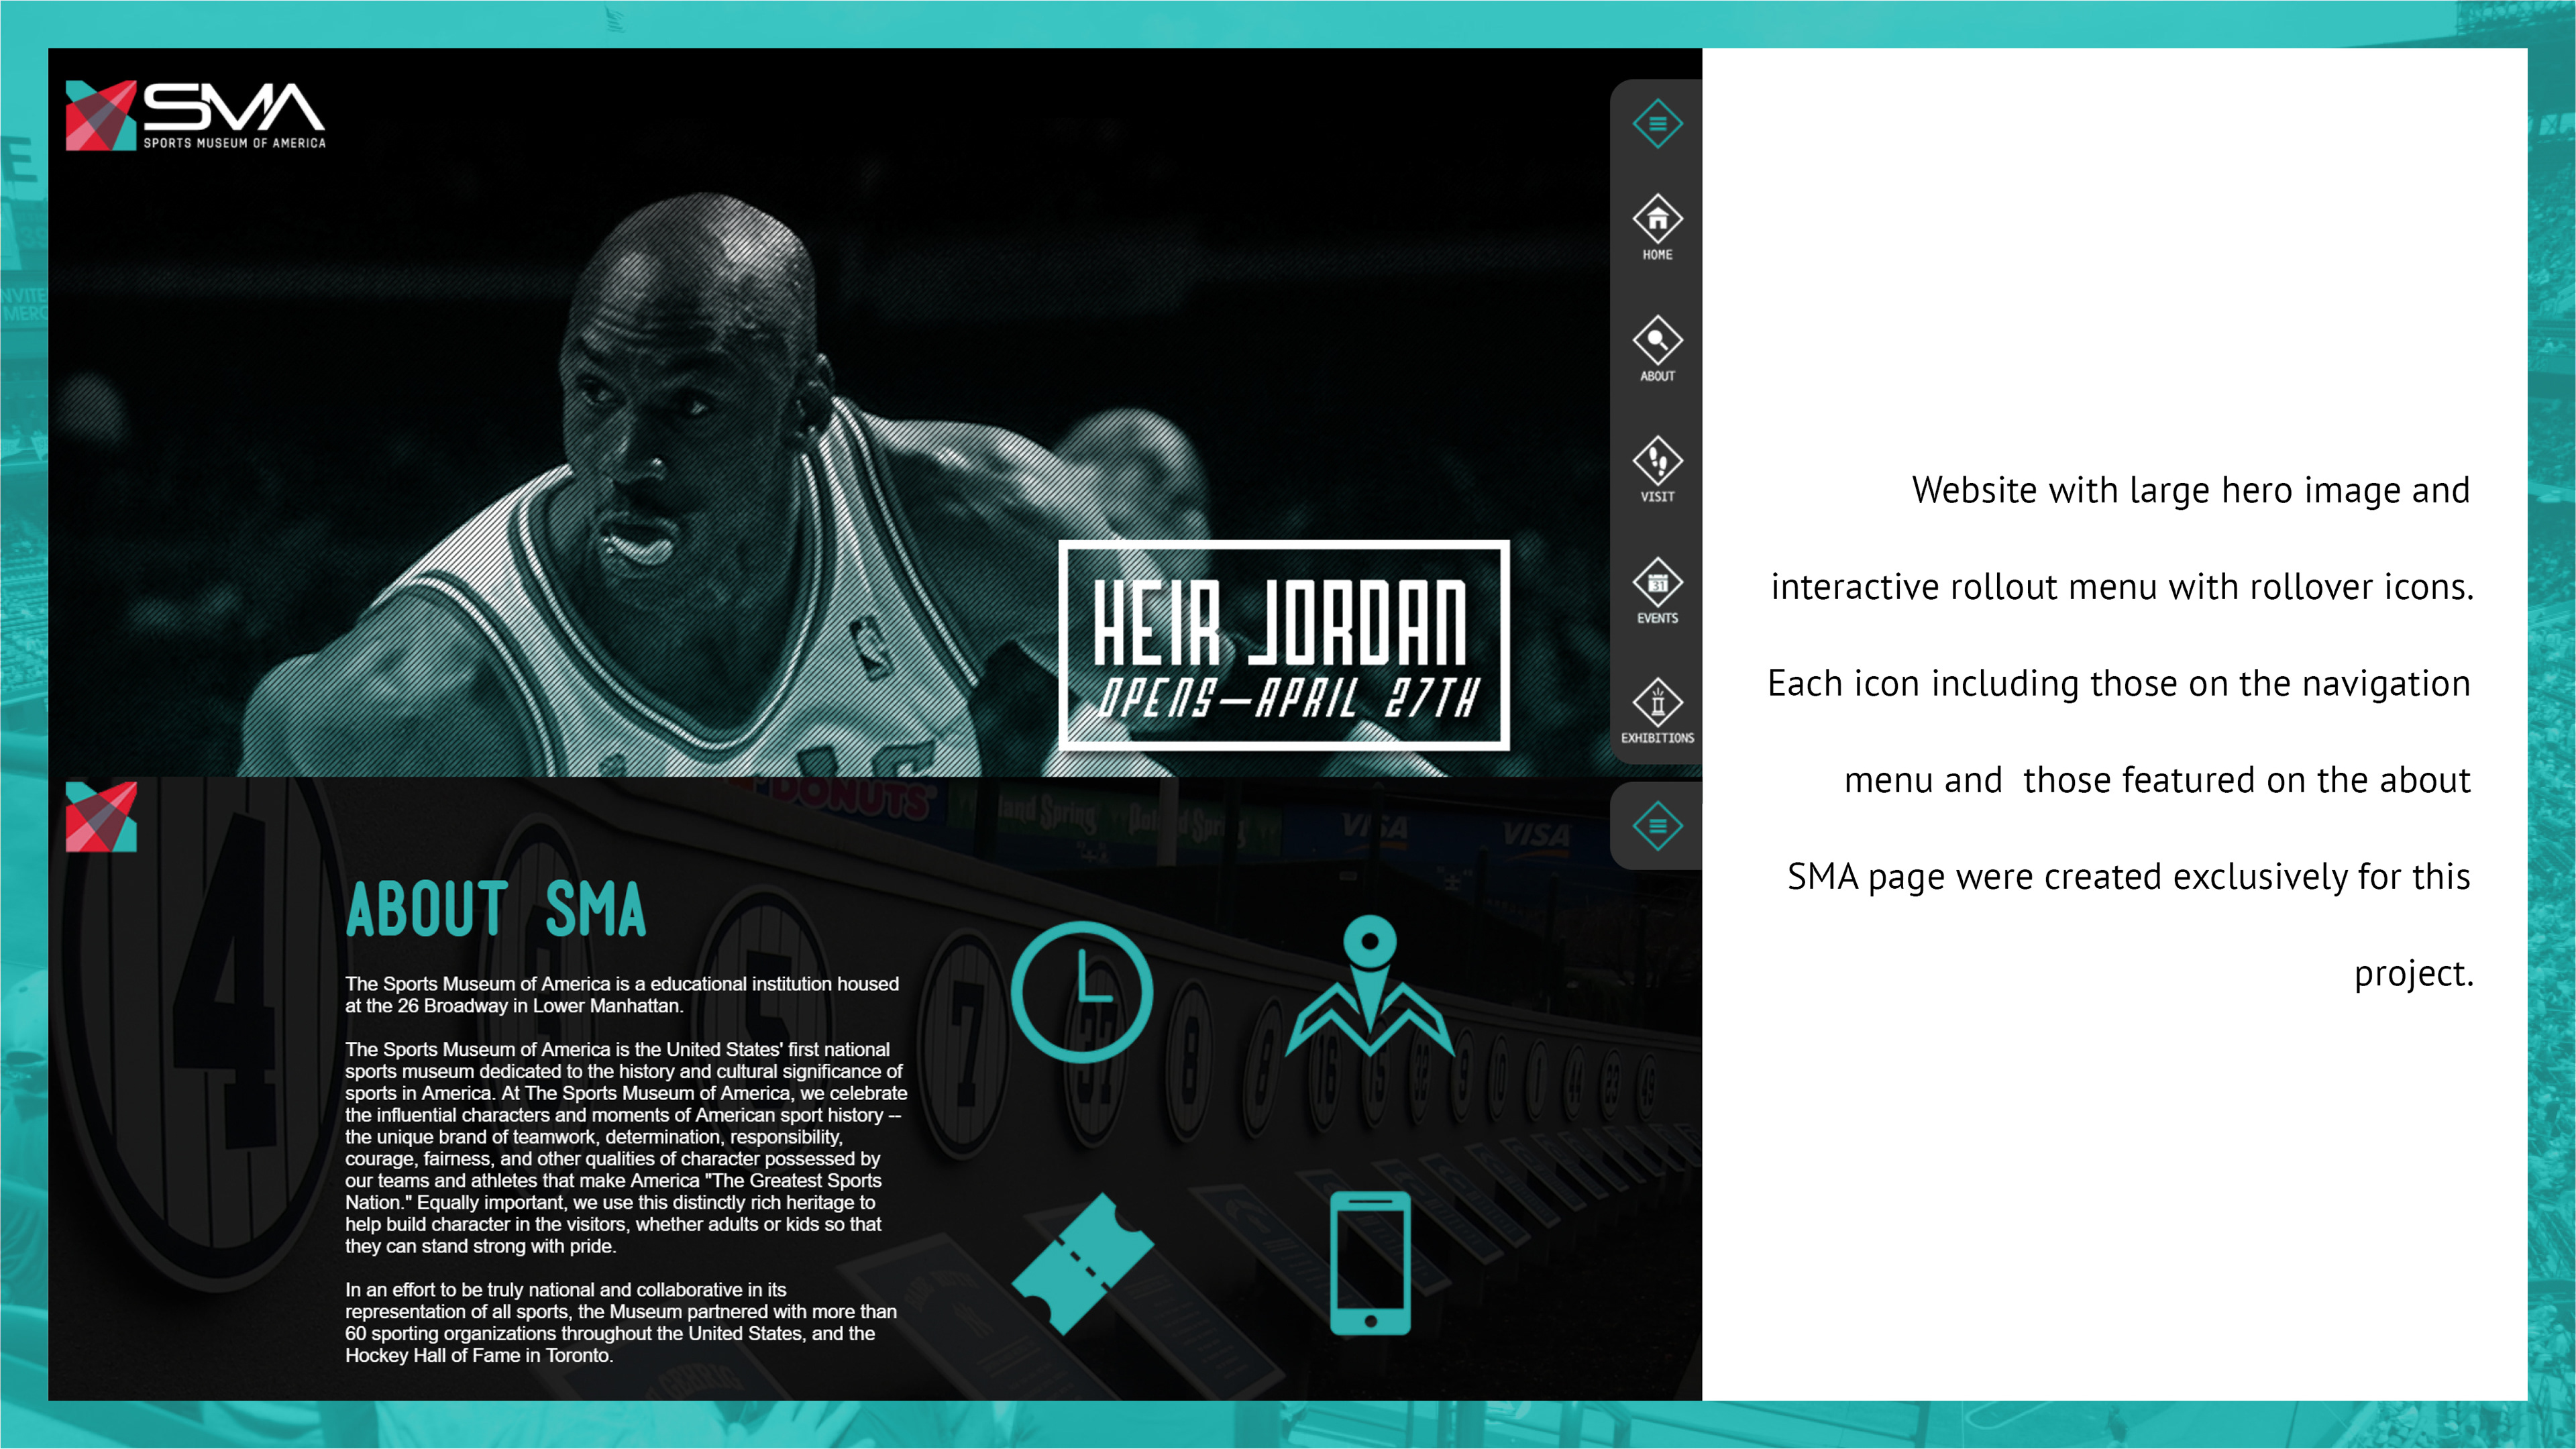Click the EVENTS label in side menu
This screenshot has height=1449, width=2576.
click(x=1657, y=618)
